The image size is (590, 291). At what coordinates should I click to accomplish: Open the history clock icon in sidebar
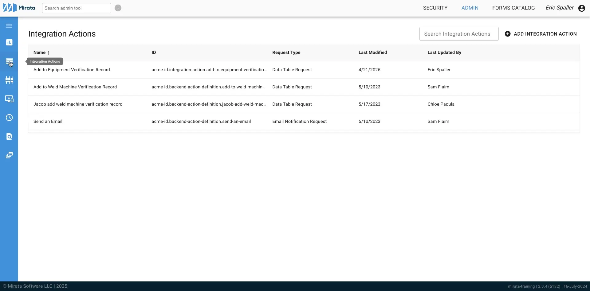pyautogui.click(x=9, y=118)
